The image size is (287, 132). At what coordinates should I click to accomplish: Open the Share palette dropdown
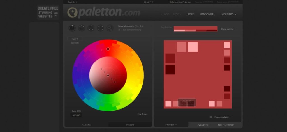[x=228, y=29]
